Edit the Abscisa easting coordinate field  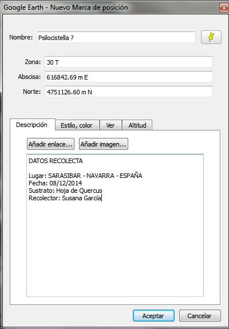pyautogui.click(x=129, y=77)
